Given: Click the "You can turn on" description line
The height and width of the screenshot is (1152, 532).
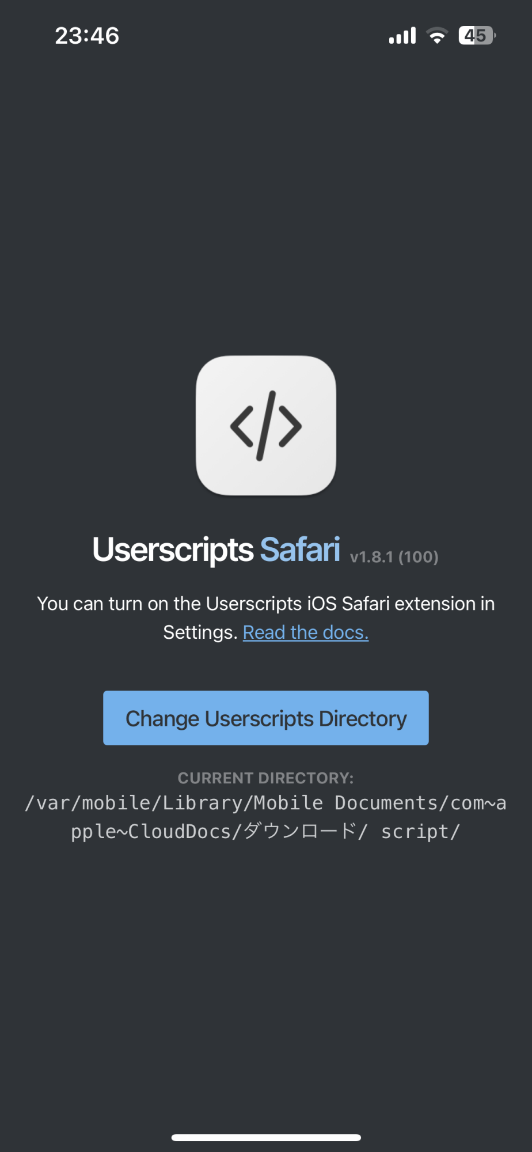Looking at the screenshot, I should pos(265,604).
